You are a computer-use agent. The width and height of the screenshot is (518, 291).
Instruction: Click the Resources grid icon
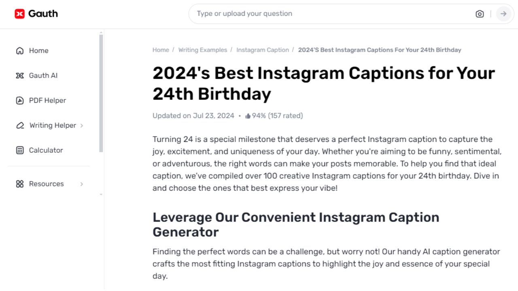(x=19, y=184)
